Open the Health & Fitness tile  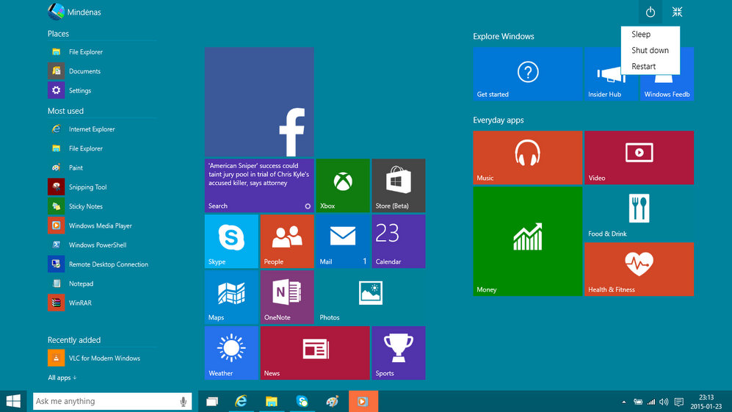pyautogui.click(x=639, y=269)
